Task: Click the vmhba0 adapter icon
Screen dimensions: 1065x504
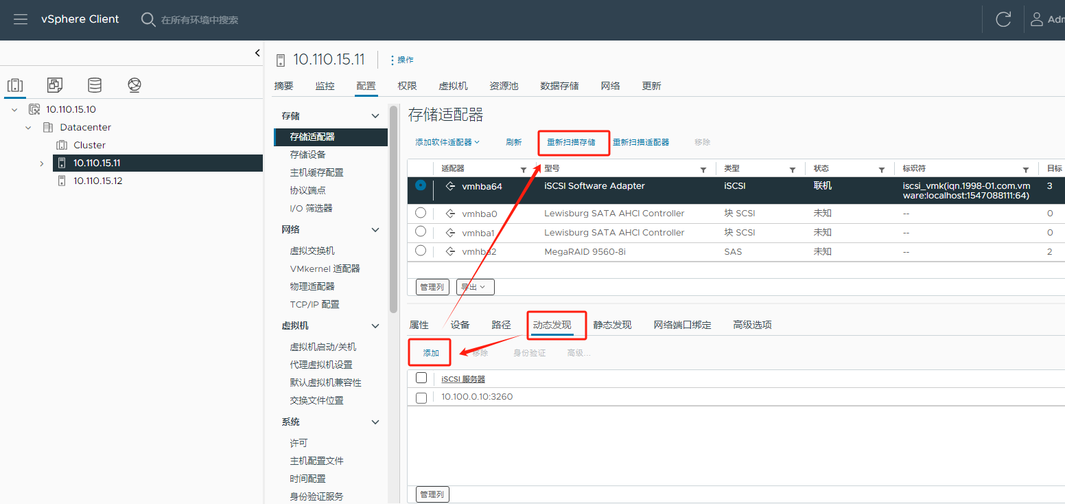Action: 451,214
